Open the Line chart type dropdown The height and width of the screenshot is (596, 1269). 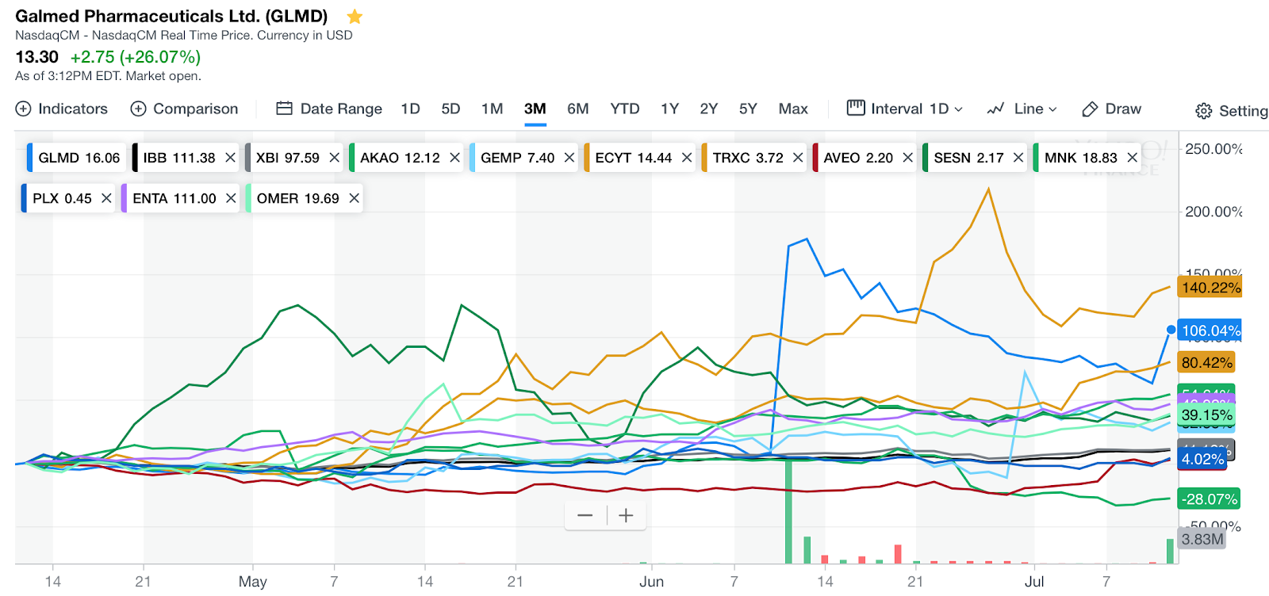(1022, 109)
